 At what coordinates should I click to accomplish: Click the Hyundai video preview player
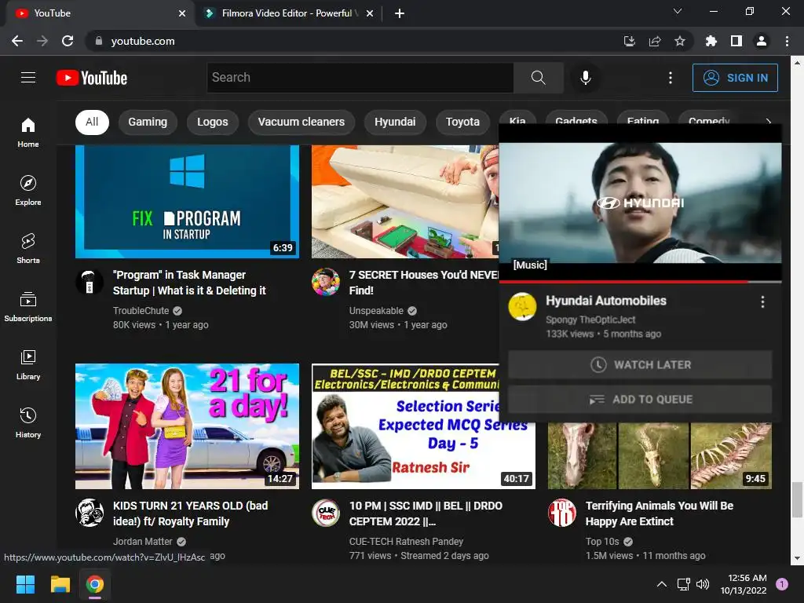(x=640, y=203)
